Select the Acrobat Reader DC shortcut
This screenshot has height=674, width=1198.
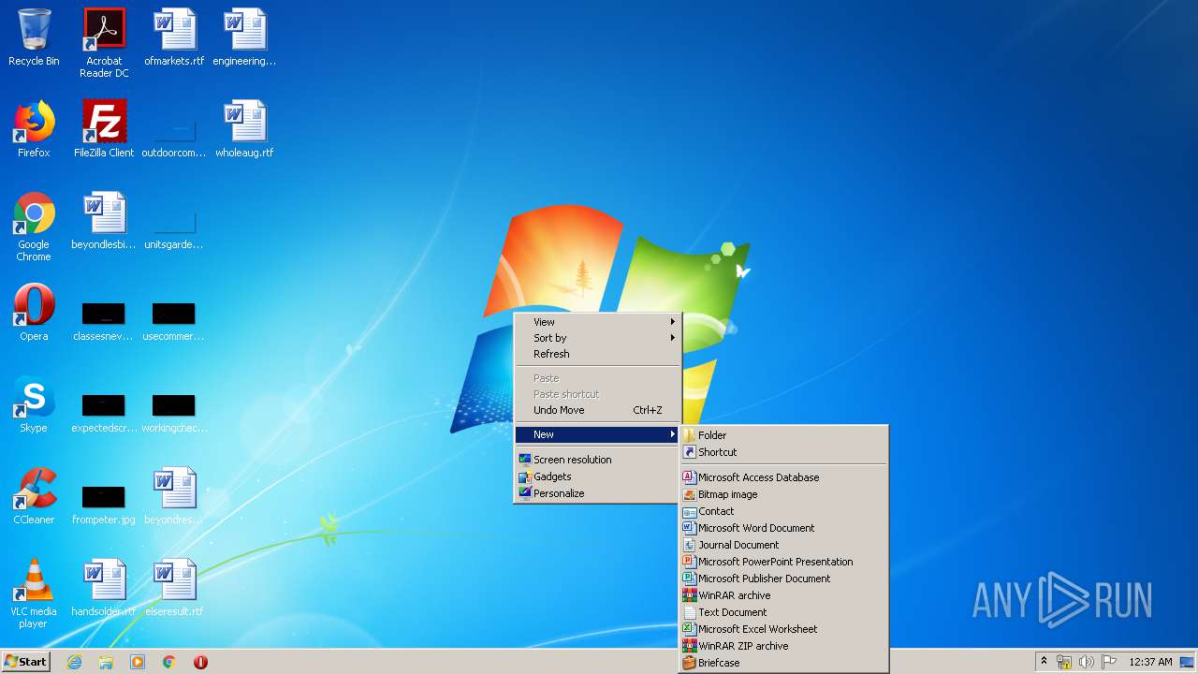[104, 43]
